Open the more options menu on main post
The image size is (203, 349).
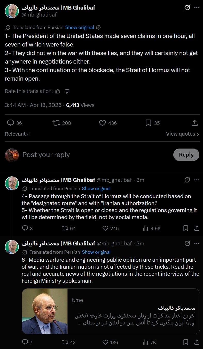(197, 8)
